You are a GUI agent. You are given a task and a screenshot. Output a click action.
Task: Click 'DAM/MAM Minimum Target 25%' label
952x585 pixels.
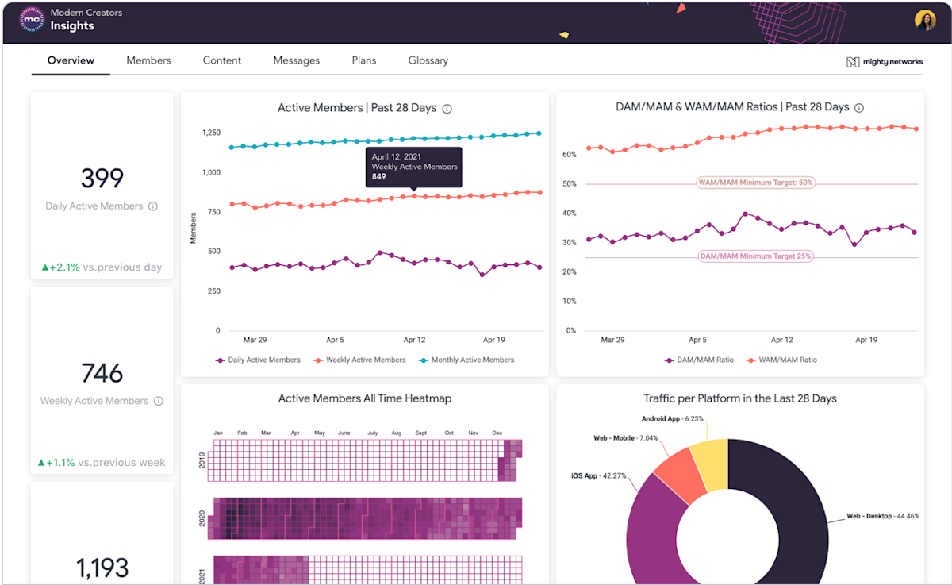[x=755, y=256]
